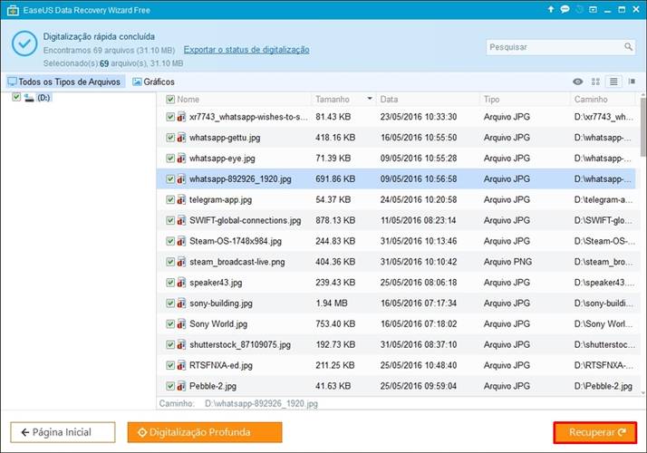Viewport: 647px width, 453px height.
Task: Click the D: drive icon in tree
Action: click(29, 98)
